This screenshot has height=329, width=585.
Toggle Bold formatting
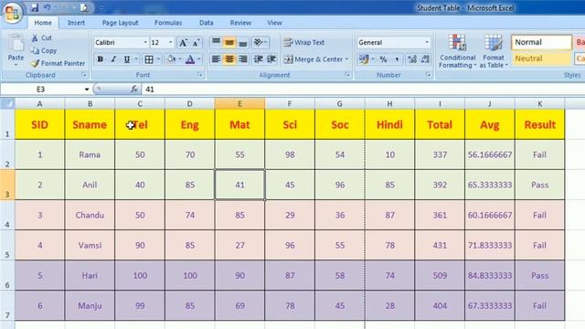[100, 58]
